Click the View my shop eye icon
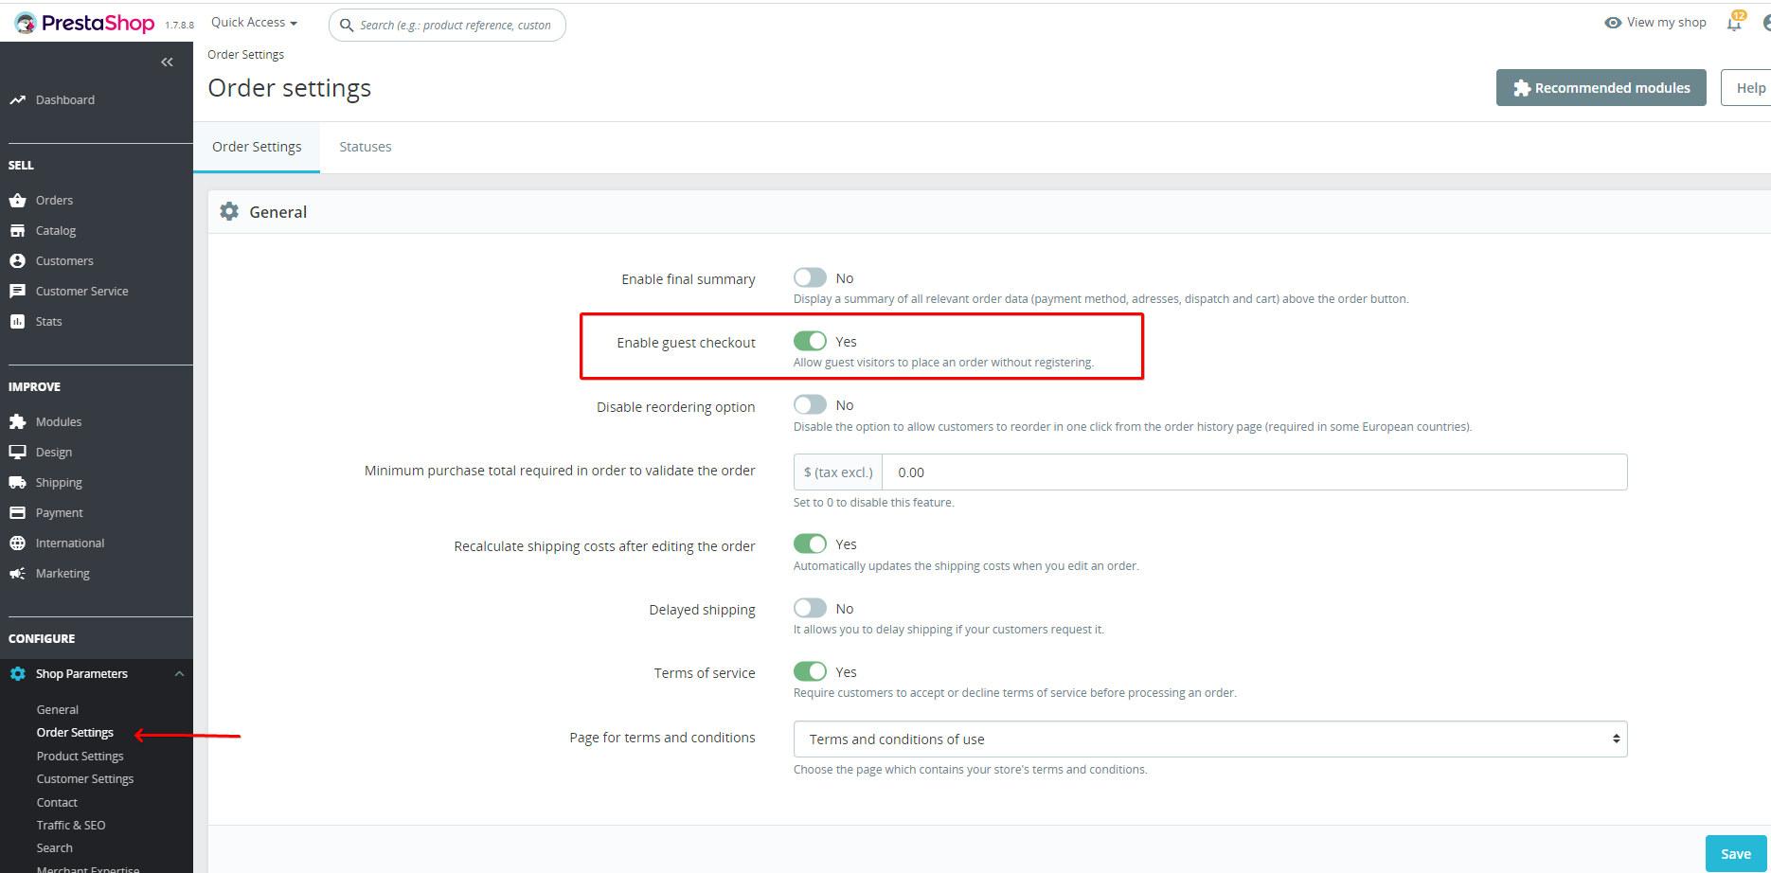1771x873 pixels. tap(1613, 23)
